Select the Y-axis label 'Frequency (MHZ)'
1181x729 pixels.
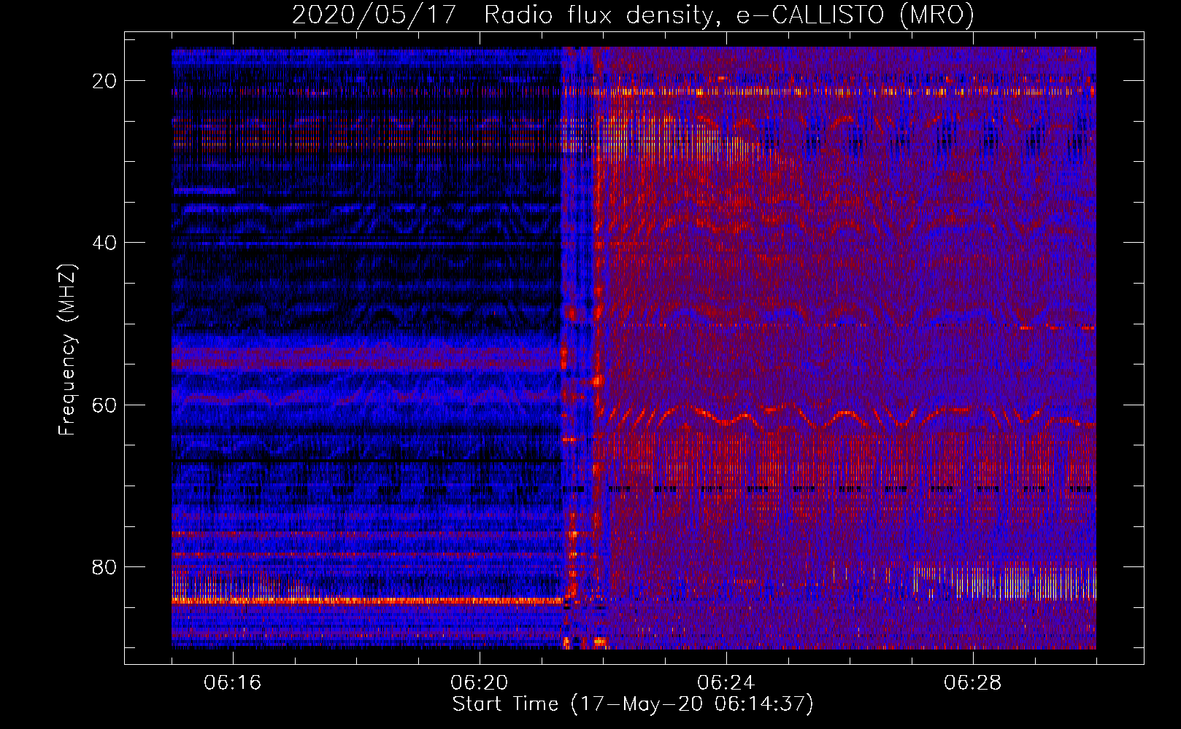(67, 350)
